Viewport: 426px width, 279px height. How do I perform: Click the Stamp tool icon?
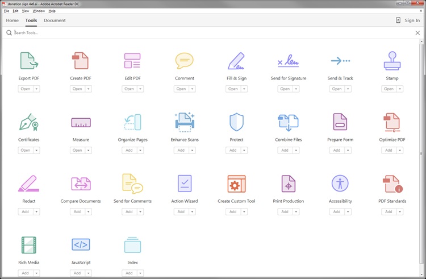tap(392, 61)
